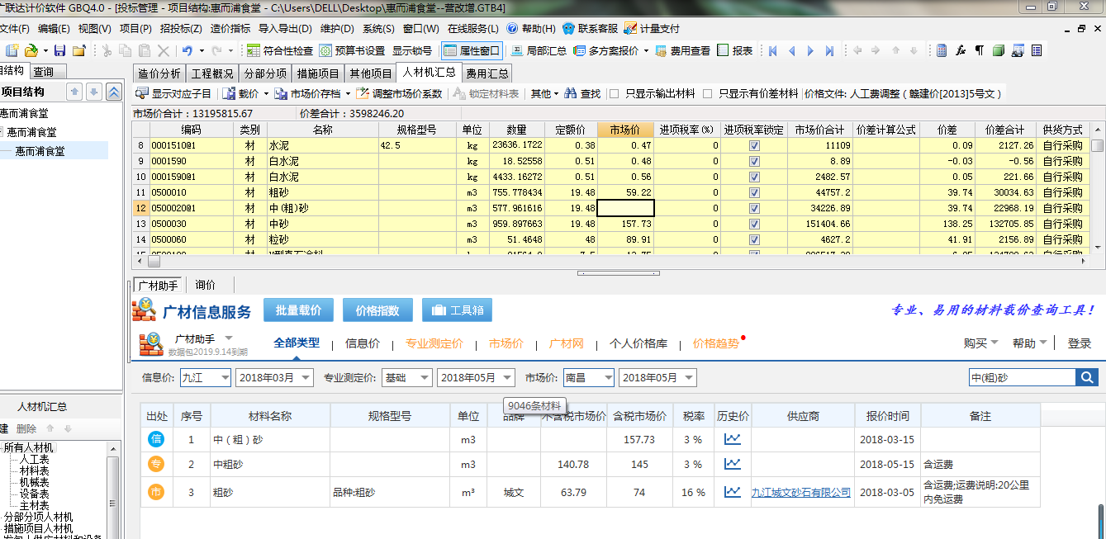View price history chart for 中粗砂 row 2
The width and height of the screenshot is (1106, 539).
732,464
